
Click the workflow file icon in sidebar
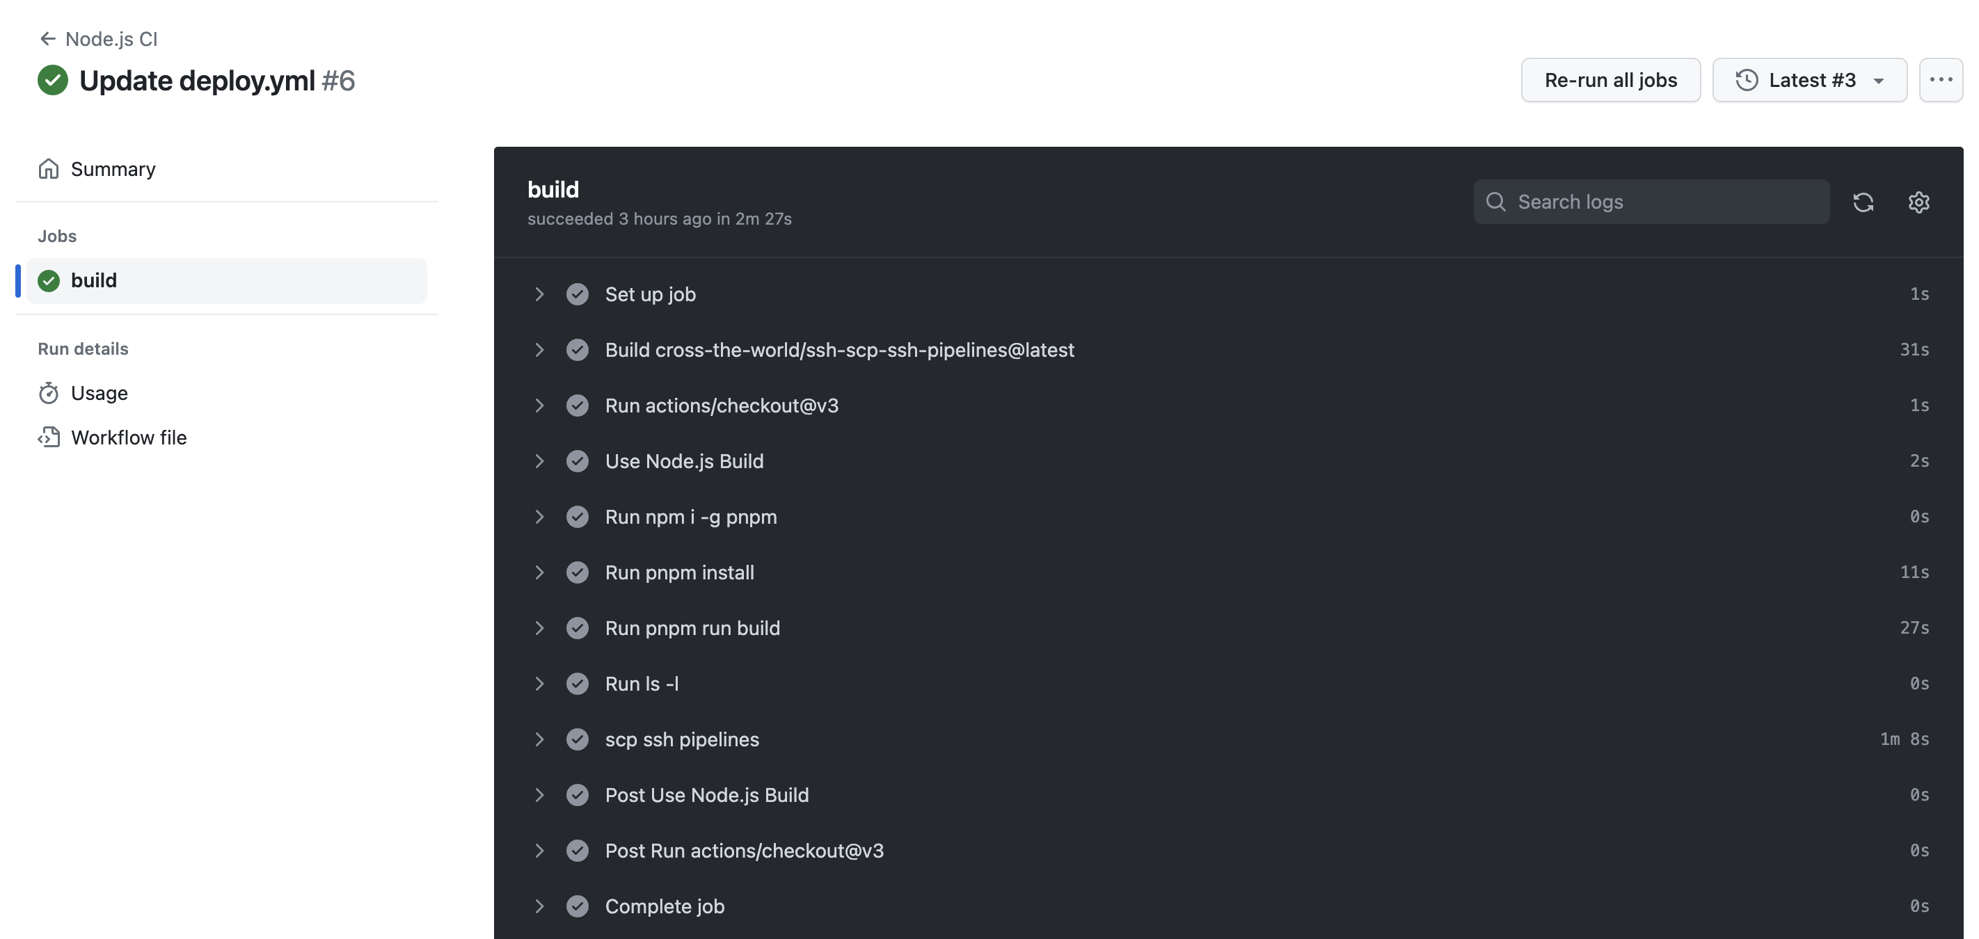49,438
